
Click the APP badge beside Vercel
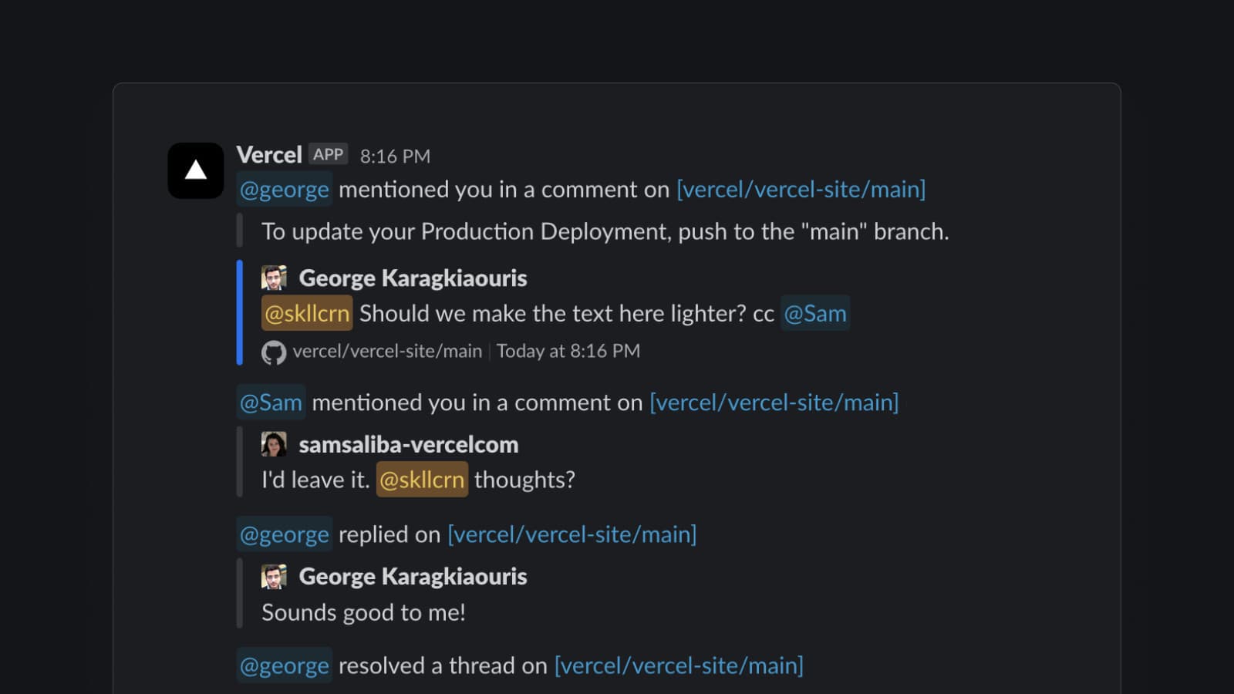coord(328,154)
